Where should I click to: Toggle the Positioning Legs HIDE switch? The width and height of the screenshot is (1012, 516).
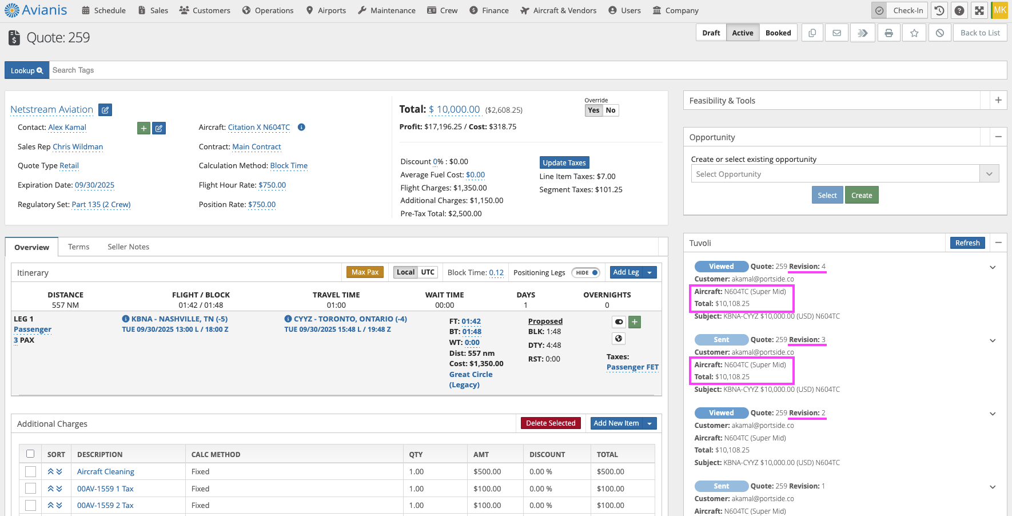[x=585, y=273]
